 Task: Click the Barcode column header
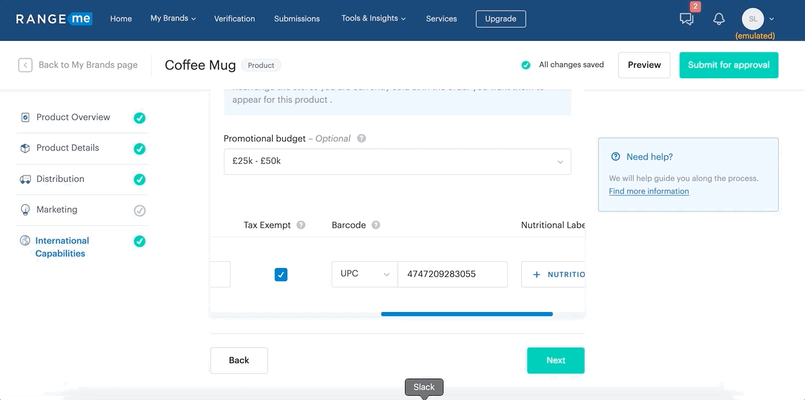[x=349, y=225]
